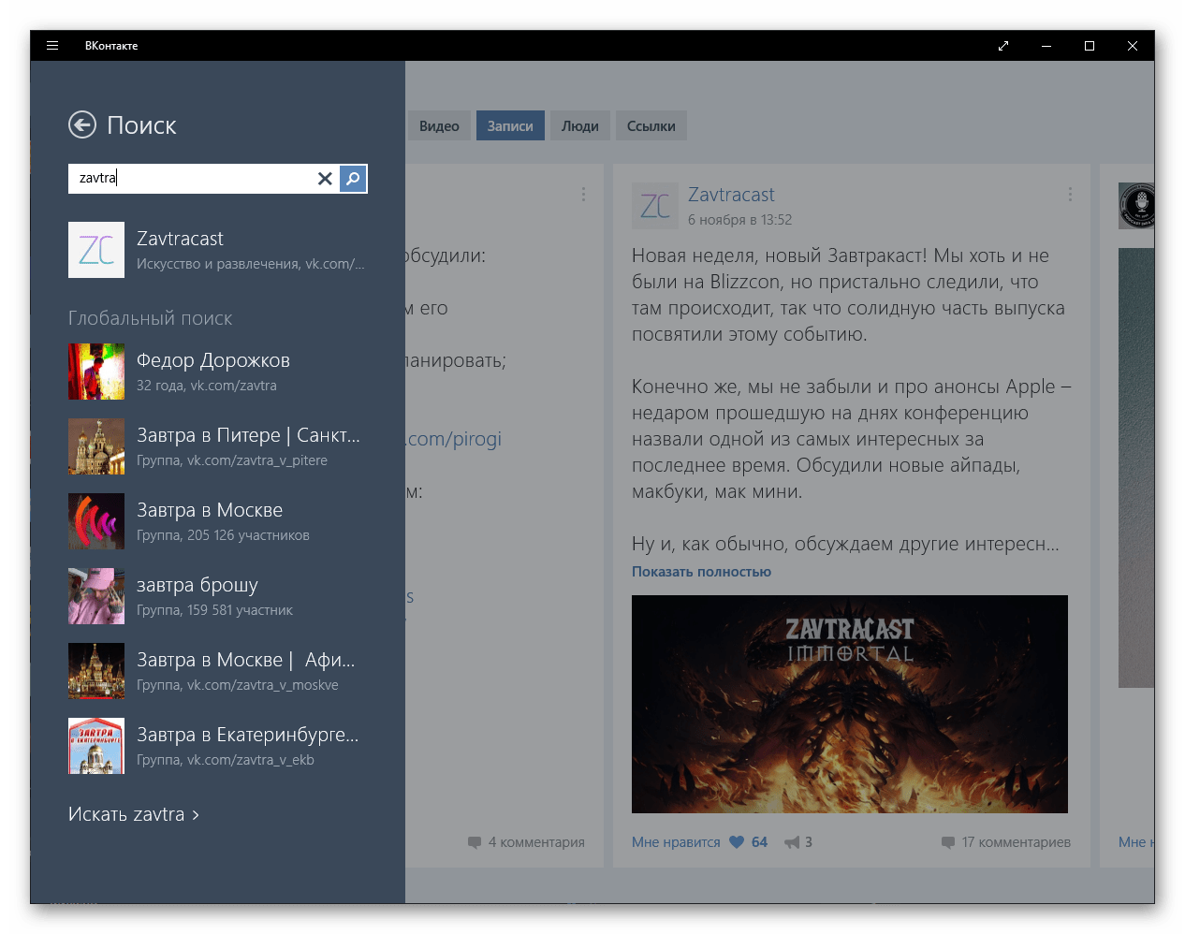Click the Глобальный поиск heading
The image size is (1185, 934).
(150, 318)
